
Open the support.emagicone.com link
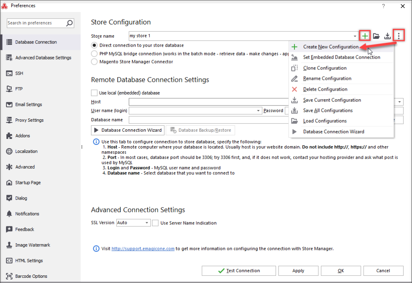pos(143,248)
